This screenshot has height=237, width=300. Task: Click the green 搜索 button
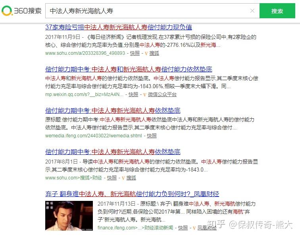point(277,11)
